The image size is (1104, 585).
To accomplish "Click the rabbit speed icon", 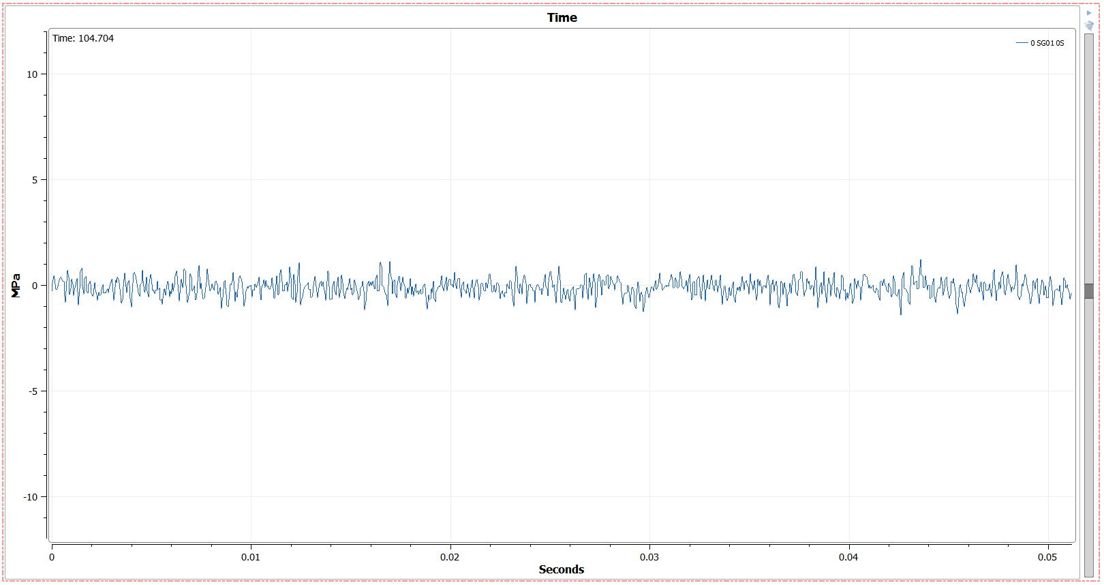I will tap(1089, 25).
